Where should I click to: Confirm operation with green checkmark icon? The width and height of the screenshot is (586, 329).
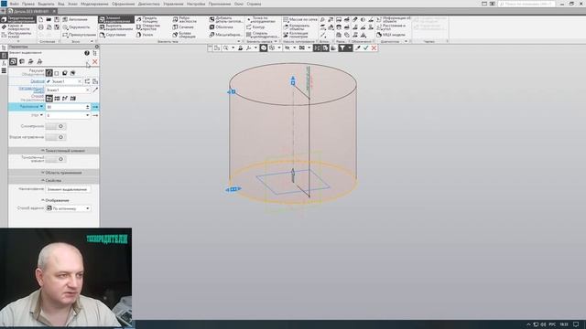pos(366,48)
